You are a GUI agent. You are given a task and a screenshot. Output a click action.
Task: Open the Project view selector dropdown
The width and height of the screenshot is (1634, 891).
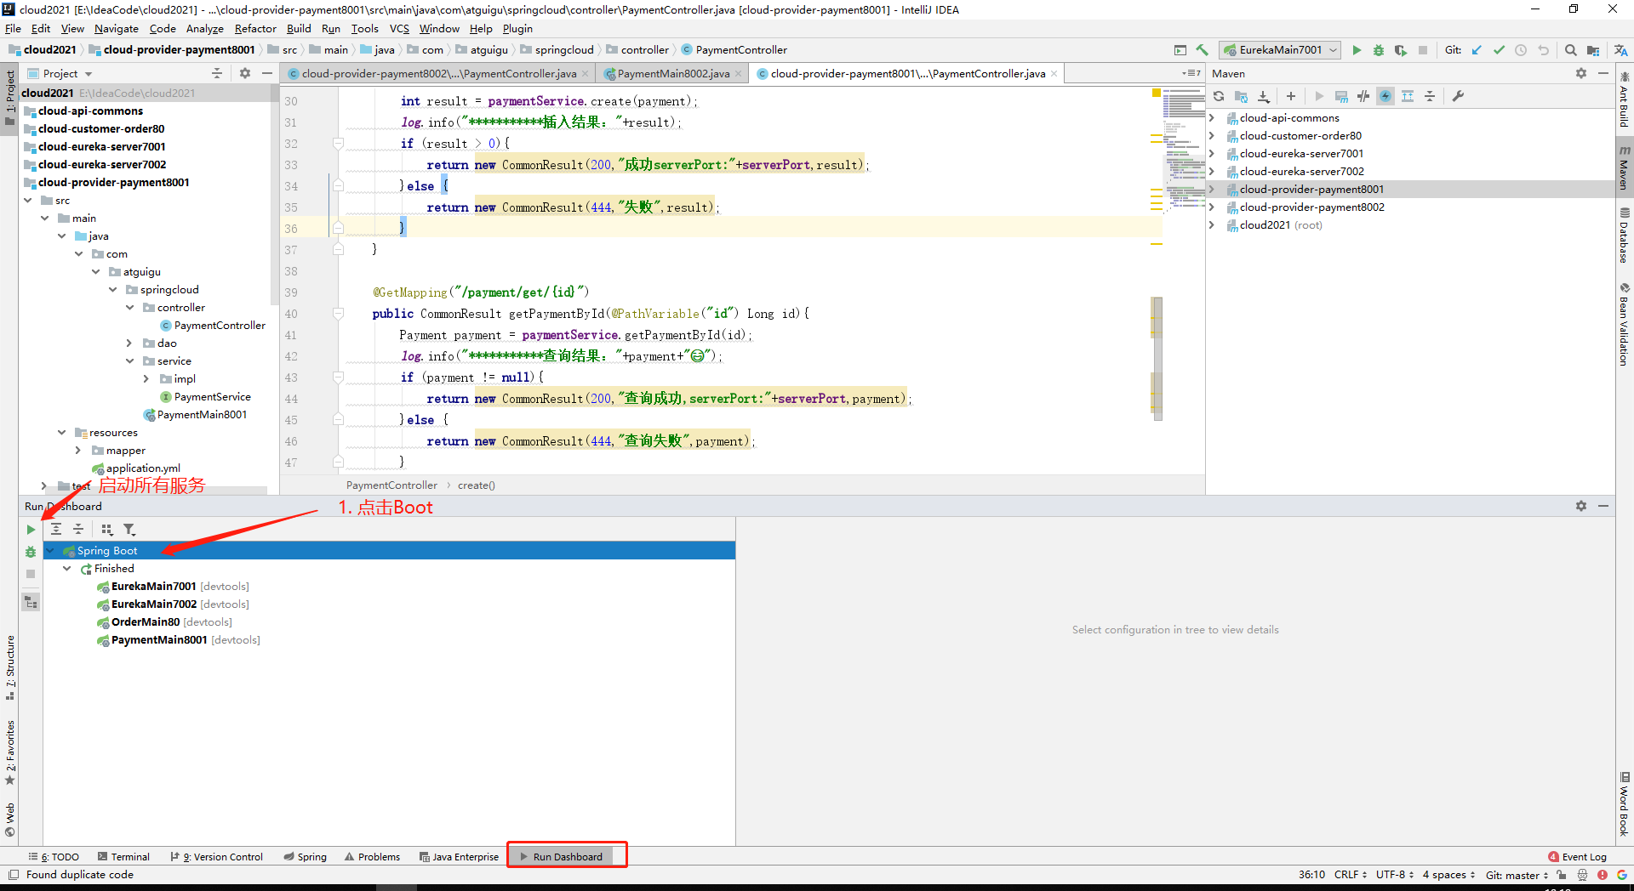67,74
